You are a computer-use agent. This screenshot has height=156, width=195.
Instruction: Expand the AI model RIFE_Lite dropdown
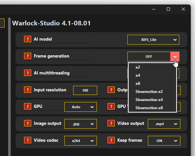pyautogui.click(x=153, y=40)
